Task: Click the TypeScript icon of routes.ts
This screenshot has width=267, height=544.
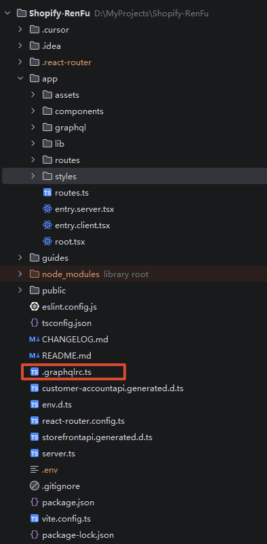Action: click(x=47, y=193)
